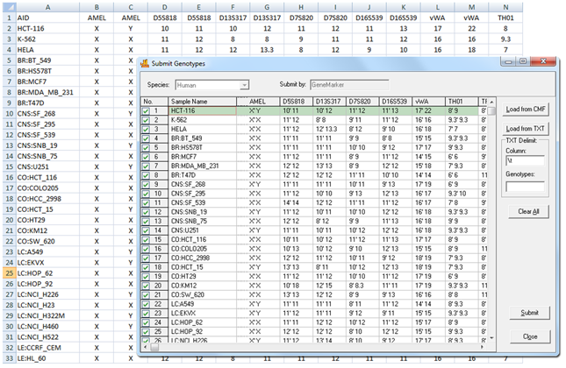Click the vWA column header in dialog
566x368 pixels.
tap(428, 102)
